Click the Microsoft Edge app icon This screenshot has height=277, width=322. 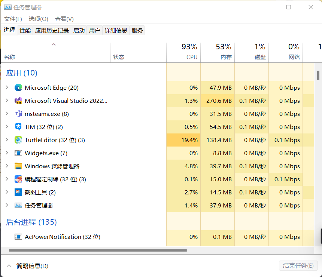pos(18,88)
